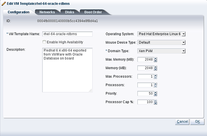Click the Processors value field
Viewport: 207px width, 136px height.
coord(145,85)
